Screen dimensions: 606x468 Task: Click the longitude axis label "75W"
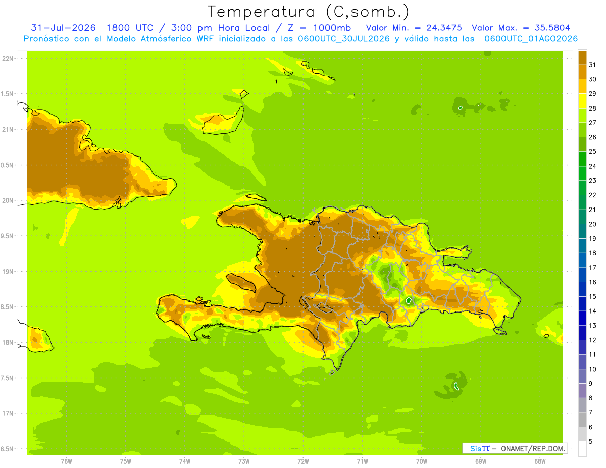pyautogui.click(x=126, y=461)
